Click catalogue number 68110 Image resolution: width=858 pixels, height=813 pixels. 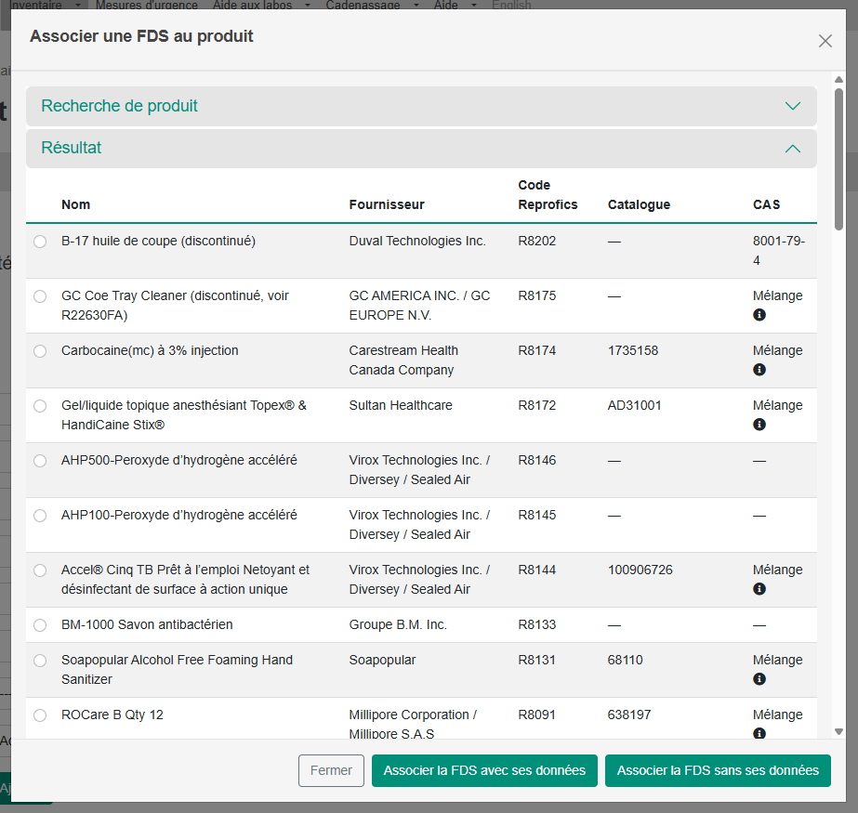coord(625,661)
